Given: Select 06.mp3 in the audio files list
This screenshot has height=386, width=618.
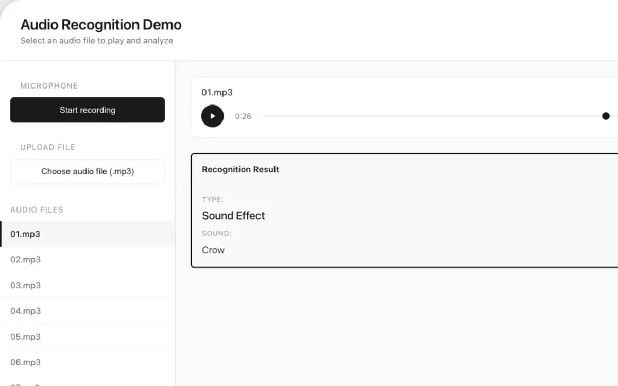Looking at the screenshot, I should point(88,362).
